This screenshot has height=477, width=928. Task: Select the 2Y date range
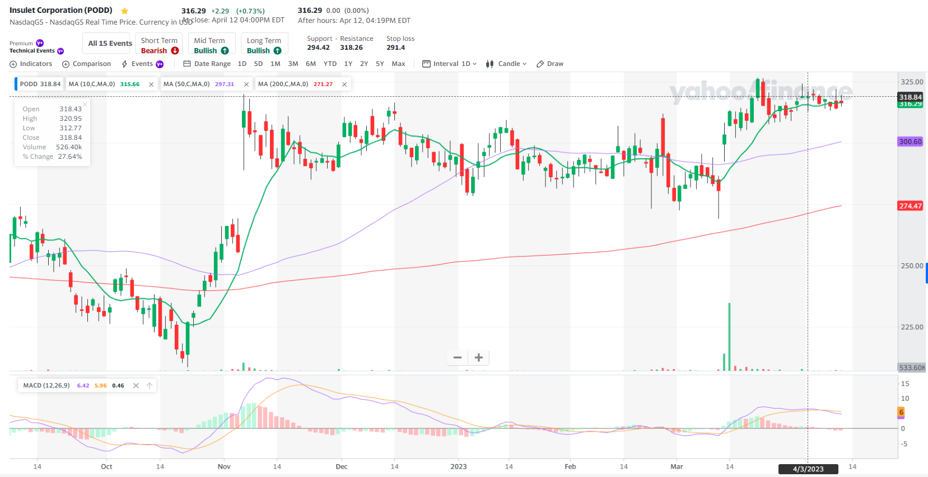[x=364, y=64]
